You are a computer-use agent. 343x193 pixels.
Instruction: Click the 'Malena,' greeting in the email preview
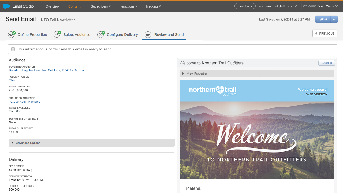click(193, 188)
